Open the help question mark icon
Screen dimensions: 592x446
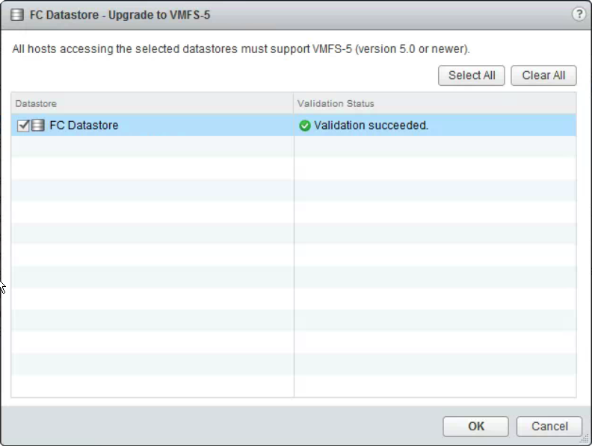[579, 14]
